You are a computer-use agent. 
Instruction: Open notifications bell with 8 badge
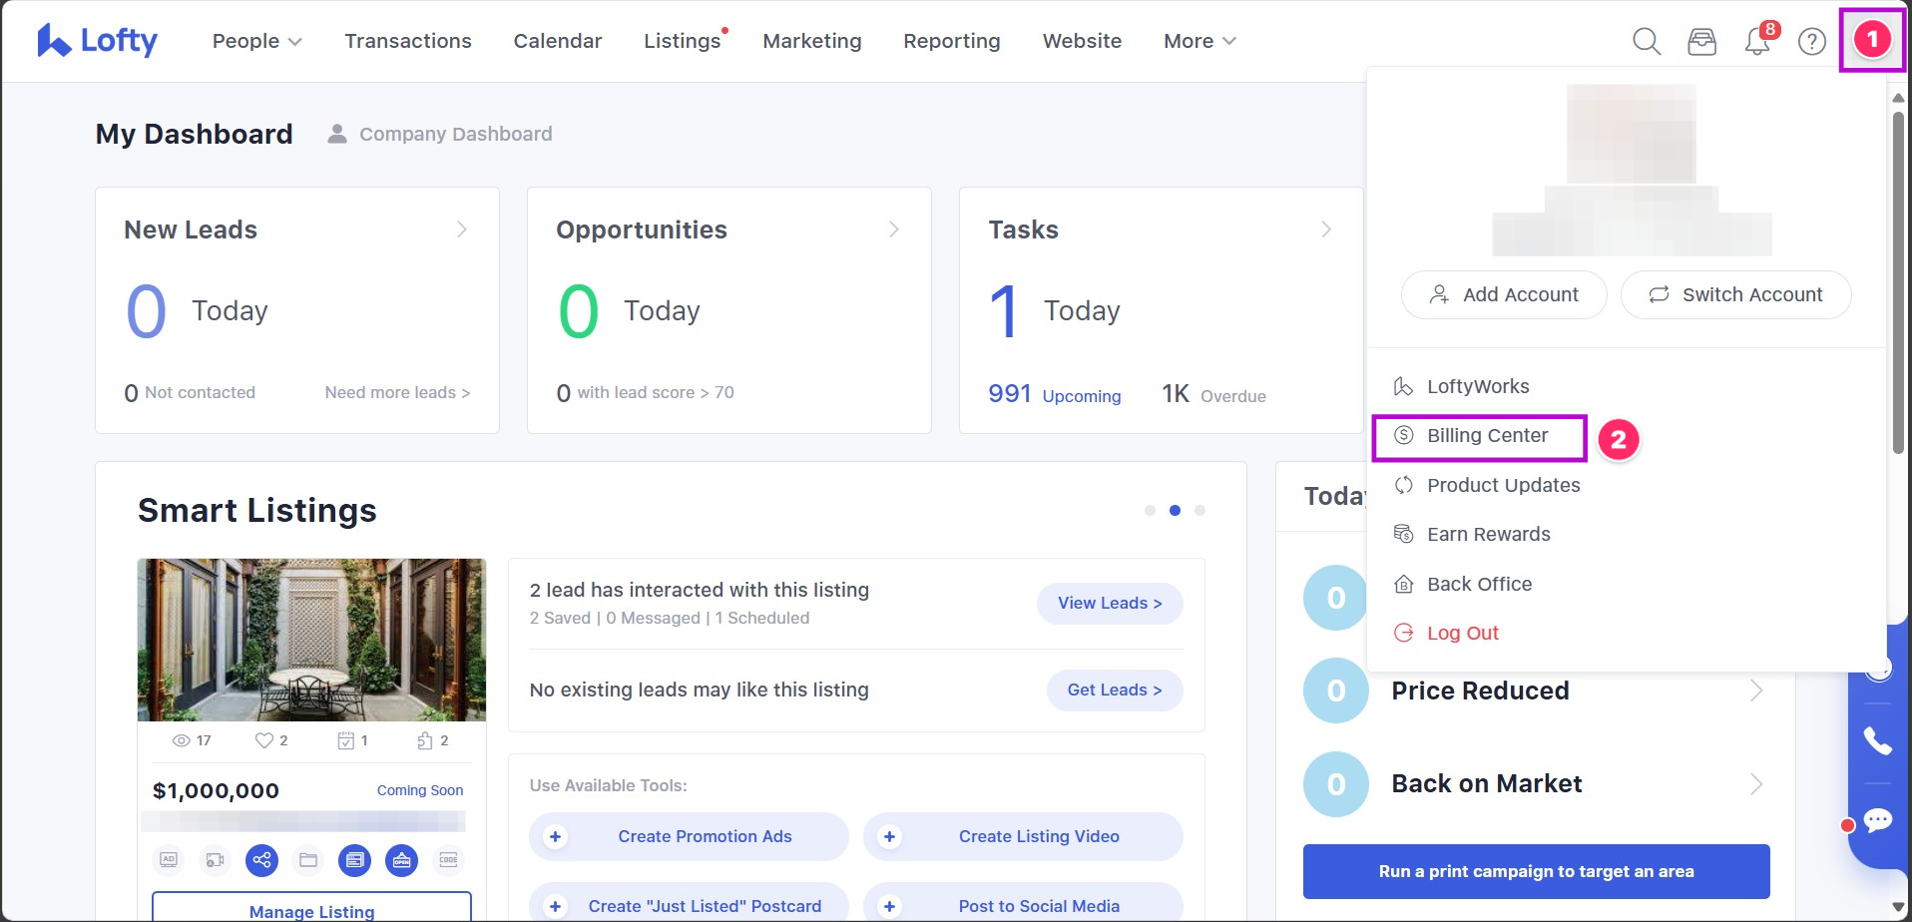click(x=1757, y=41)
